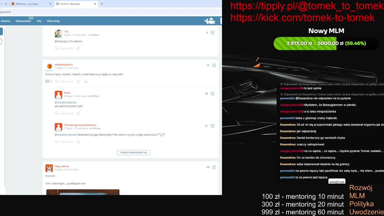Viewport: 384px width, 216px height.
Task: Open a new browser tab
Action: pyautogui.click(x=102, y=4)
